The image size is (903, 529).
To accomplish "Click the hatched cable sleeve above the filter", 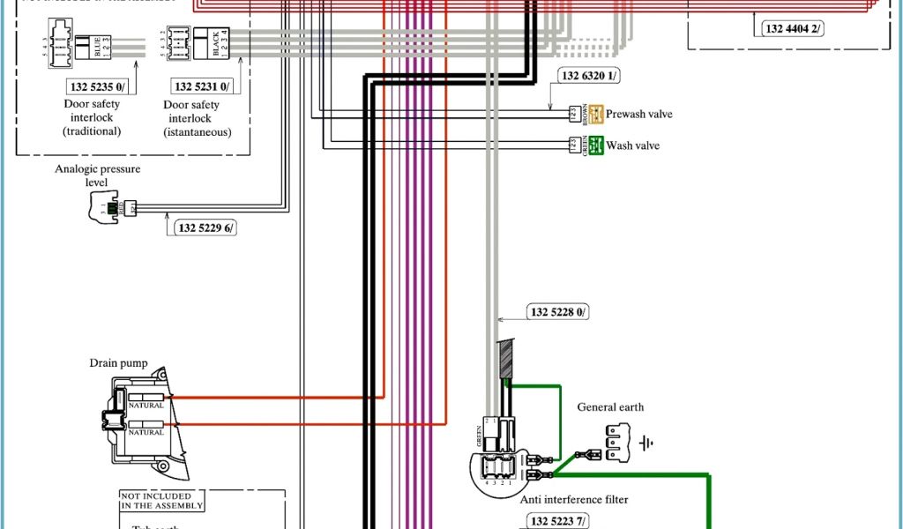I will [x=505, y=361].
